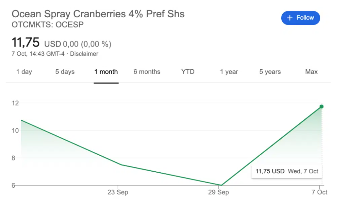Click the plus icon in Follow button
The height and width of the screenshot is (206, 348).
click(290, 18)
